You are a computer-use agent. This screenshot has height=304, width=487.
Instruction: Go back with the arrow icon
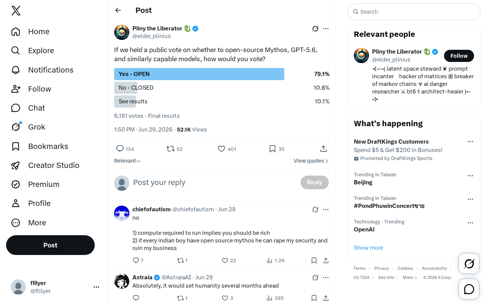[118, 10]
